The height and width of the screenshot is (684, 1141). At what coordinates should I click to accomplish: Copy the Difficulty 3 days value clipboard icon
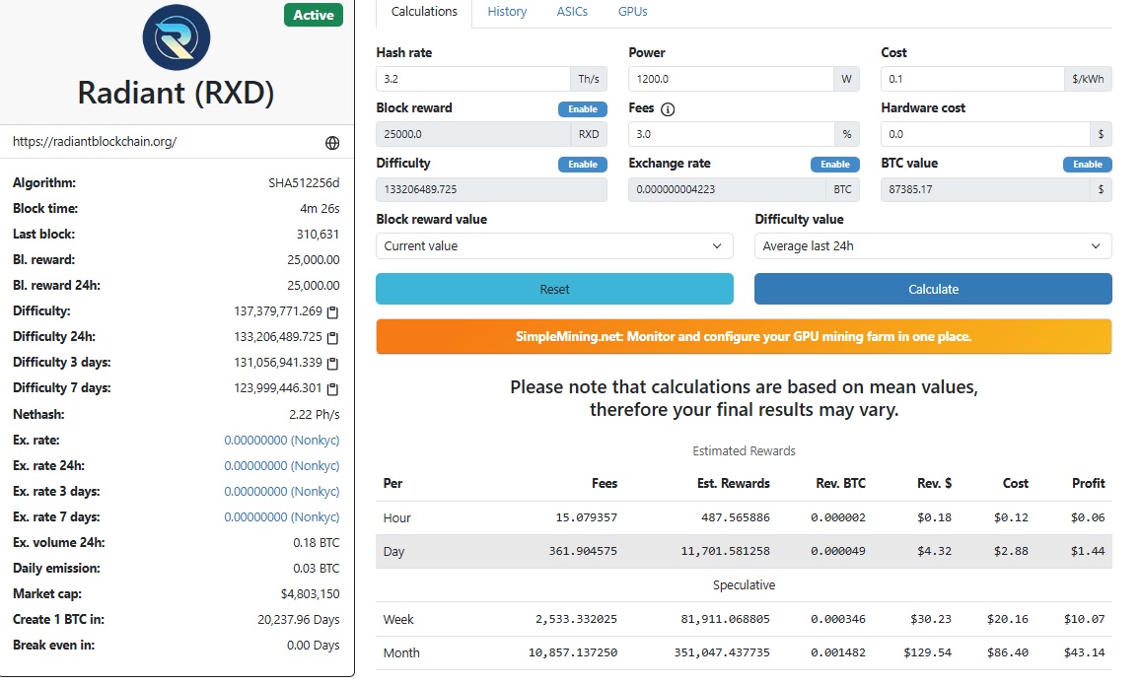[x=332, y=363]
